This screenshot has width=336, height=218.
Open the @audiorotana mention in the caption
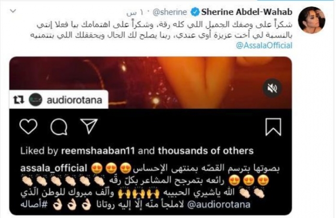click(219, 205)
